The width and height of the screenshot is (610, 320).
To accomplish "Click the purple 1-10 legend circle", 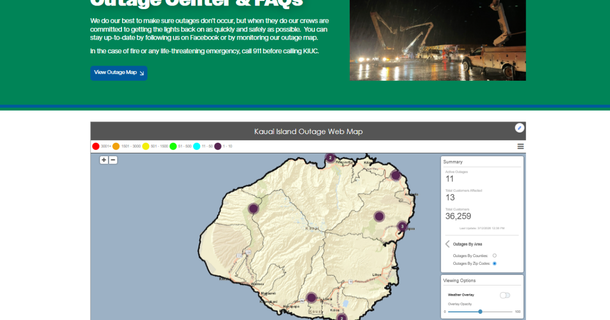I will click(218, 146).
